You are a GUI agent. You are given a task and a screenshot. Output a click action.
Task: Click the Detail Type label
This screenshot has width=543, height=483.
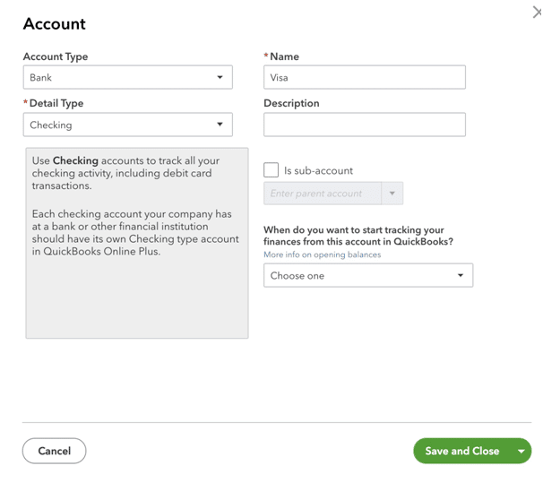56,103
